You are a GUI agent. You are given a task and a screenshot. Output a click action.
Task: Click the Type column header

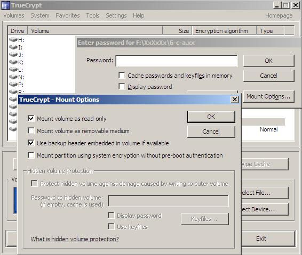tap(271, 31)
